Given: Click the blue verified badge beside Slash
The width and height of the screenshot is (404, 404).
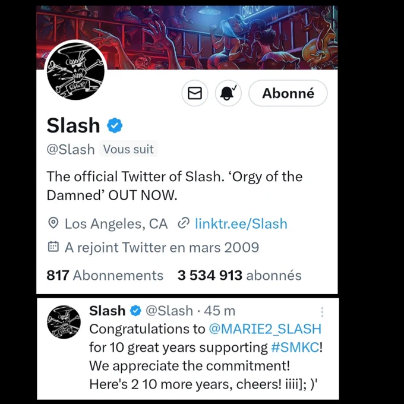Looking at the screenshot, I should point(115,125).
